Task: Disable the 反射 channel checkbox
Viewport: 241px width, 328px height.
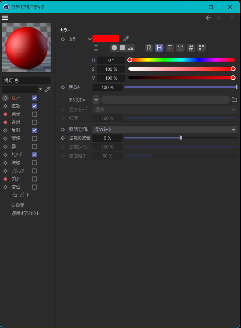Action: (34, 130)
